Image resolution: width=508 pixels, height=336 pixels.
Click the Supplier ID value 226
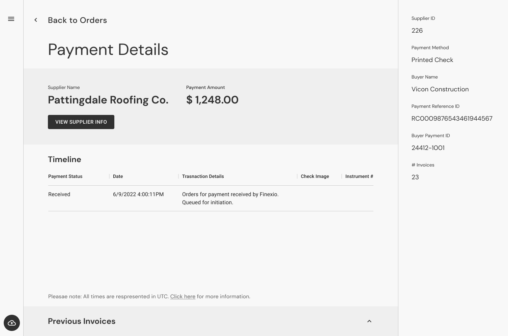point(417,31)
